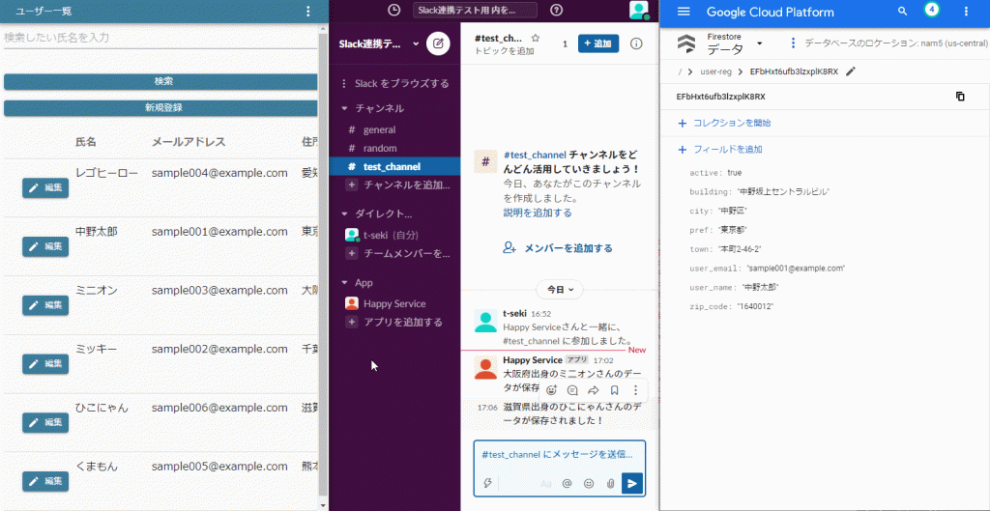Edit the くまもん user row

coord(45,481)
